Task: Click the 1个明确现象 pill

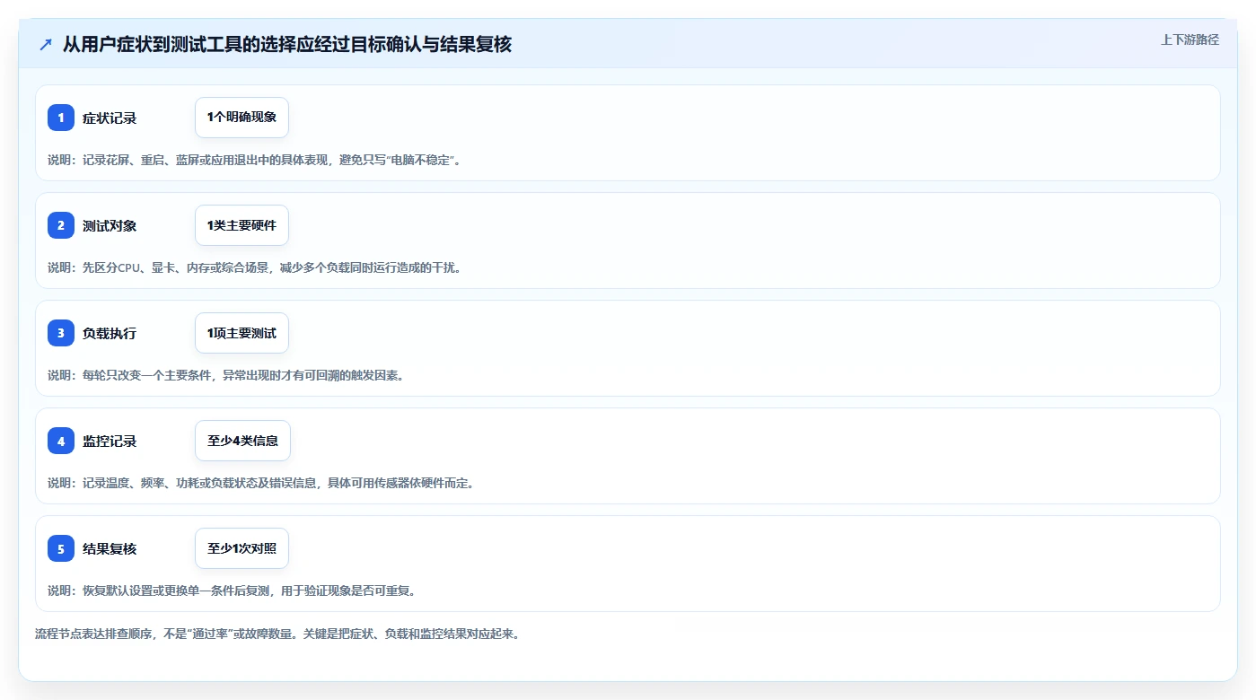Action: pos(242,118)
